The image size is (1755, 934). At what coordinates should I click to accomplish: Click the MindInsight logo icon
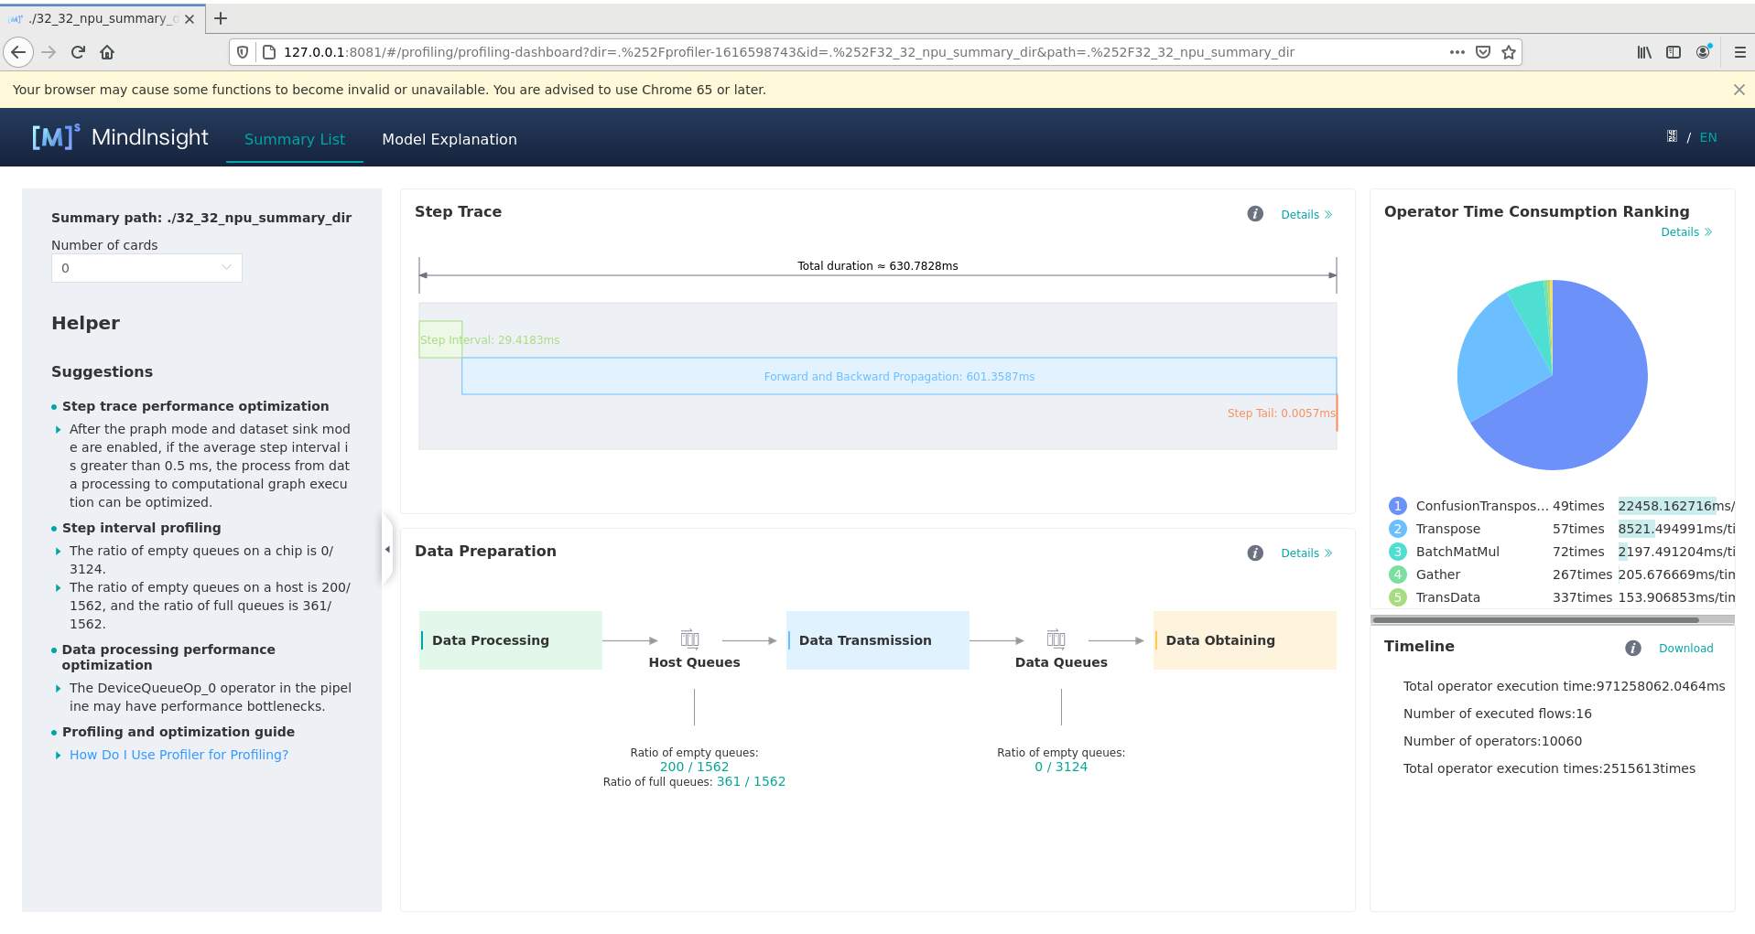[x=52, y=136]
